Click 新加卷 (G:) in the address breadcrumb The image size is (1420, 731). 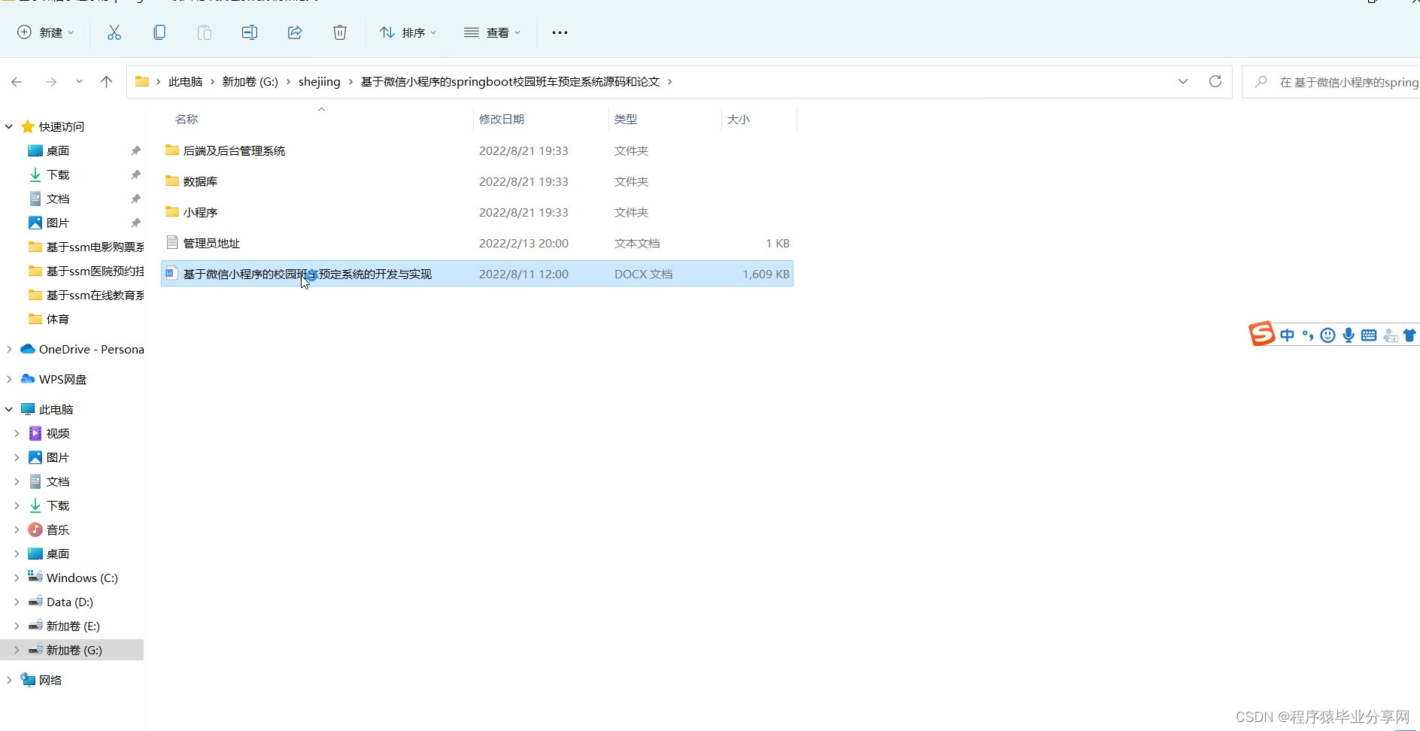point(250,82)
